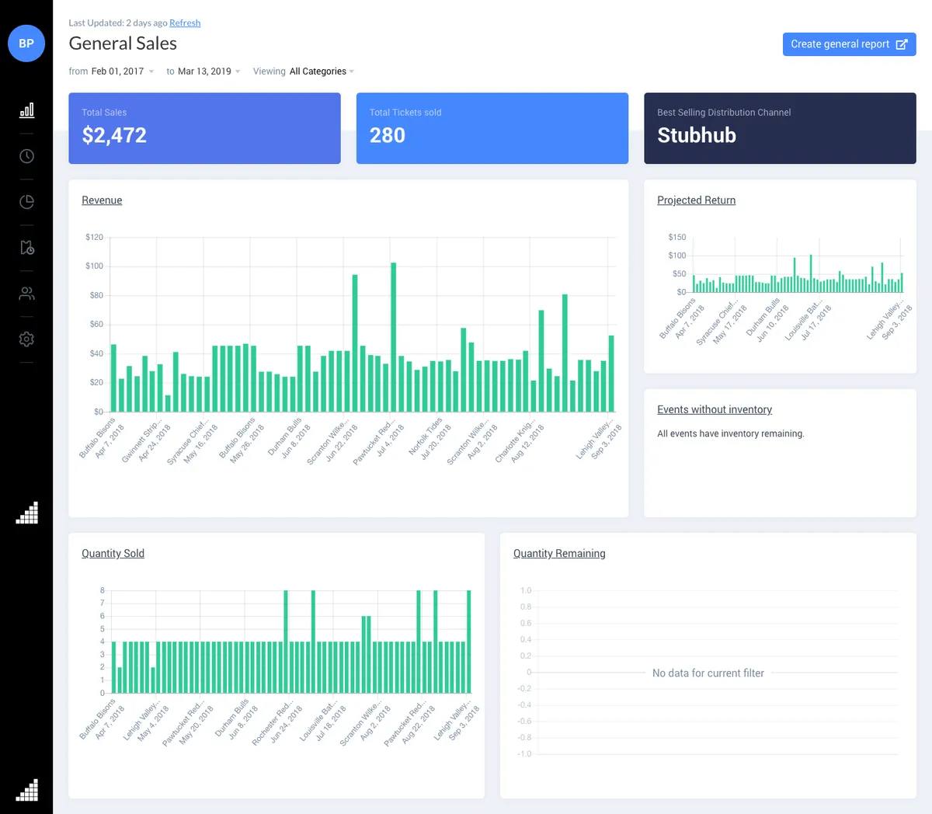Open the Projected Return link
Screen dimensions: 932x814
pyautogui.click(x=696, y=200)
